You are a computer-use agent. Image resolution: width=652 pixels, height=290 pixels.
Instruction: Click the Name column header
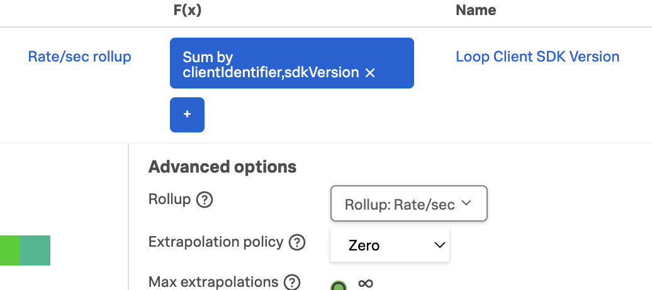coord(476,10)
